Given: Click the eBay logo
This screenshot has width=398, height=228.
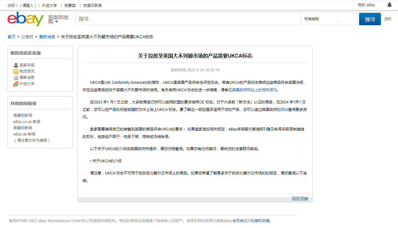Looking at the screenshot, I should click(x=25, y=19).
